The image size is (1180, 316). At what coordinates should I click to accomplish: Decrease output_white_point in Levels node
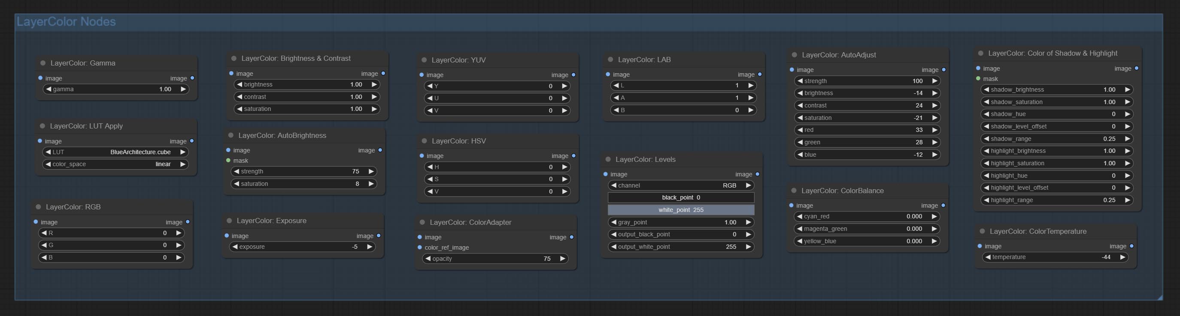click(x=614, y=247)
